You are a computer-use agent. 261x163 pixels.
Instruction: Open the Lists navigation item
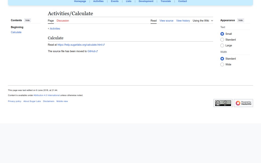click(129, 1)
